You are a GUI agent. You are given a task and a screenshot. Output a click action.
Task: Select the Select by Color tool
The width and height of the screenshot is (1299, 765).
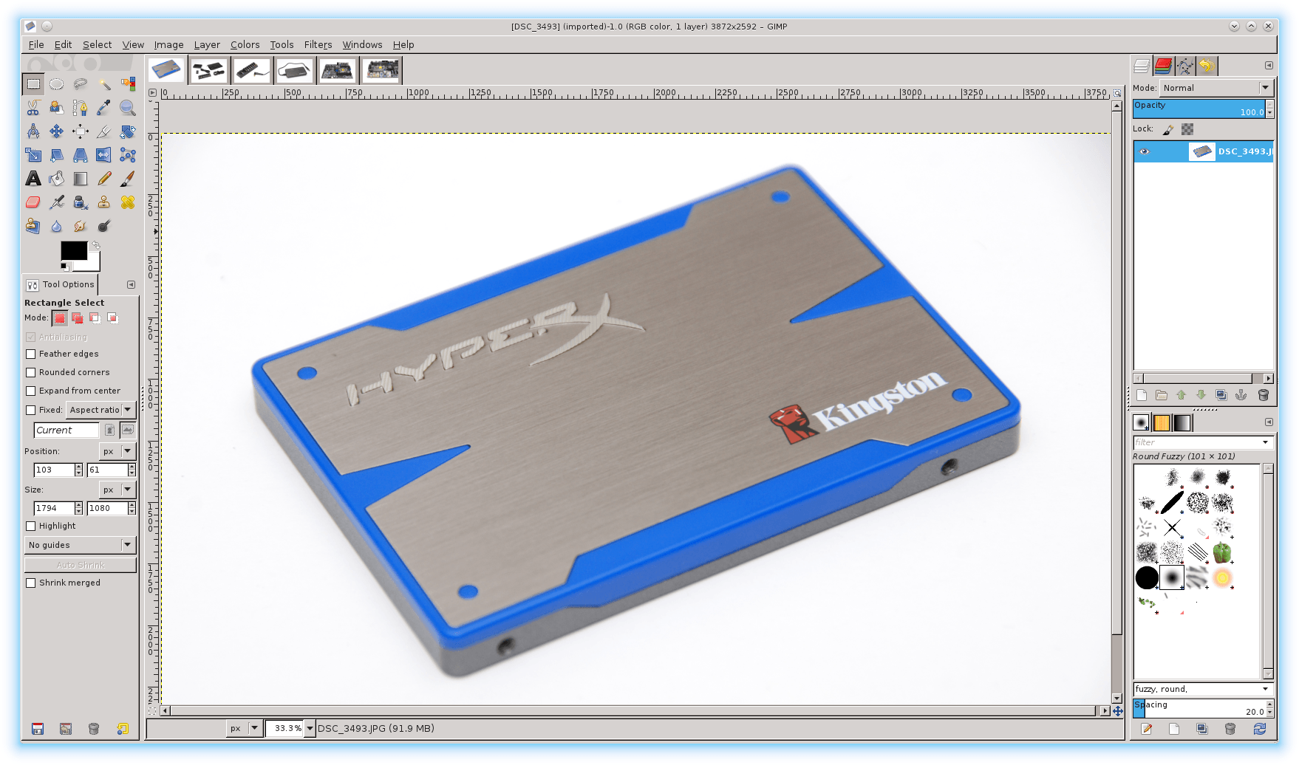(x=128, y=84)
